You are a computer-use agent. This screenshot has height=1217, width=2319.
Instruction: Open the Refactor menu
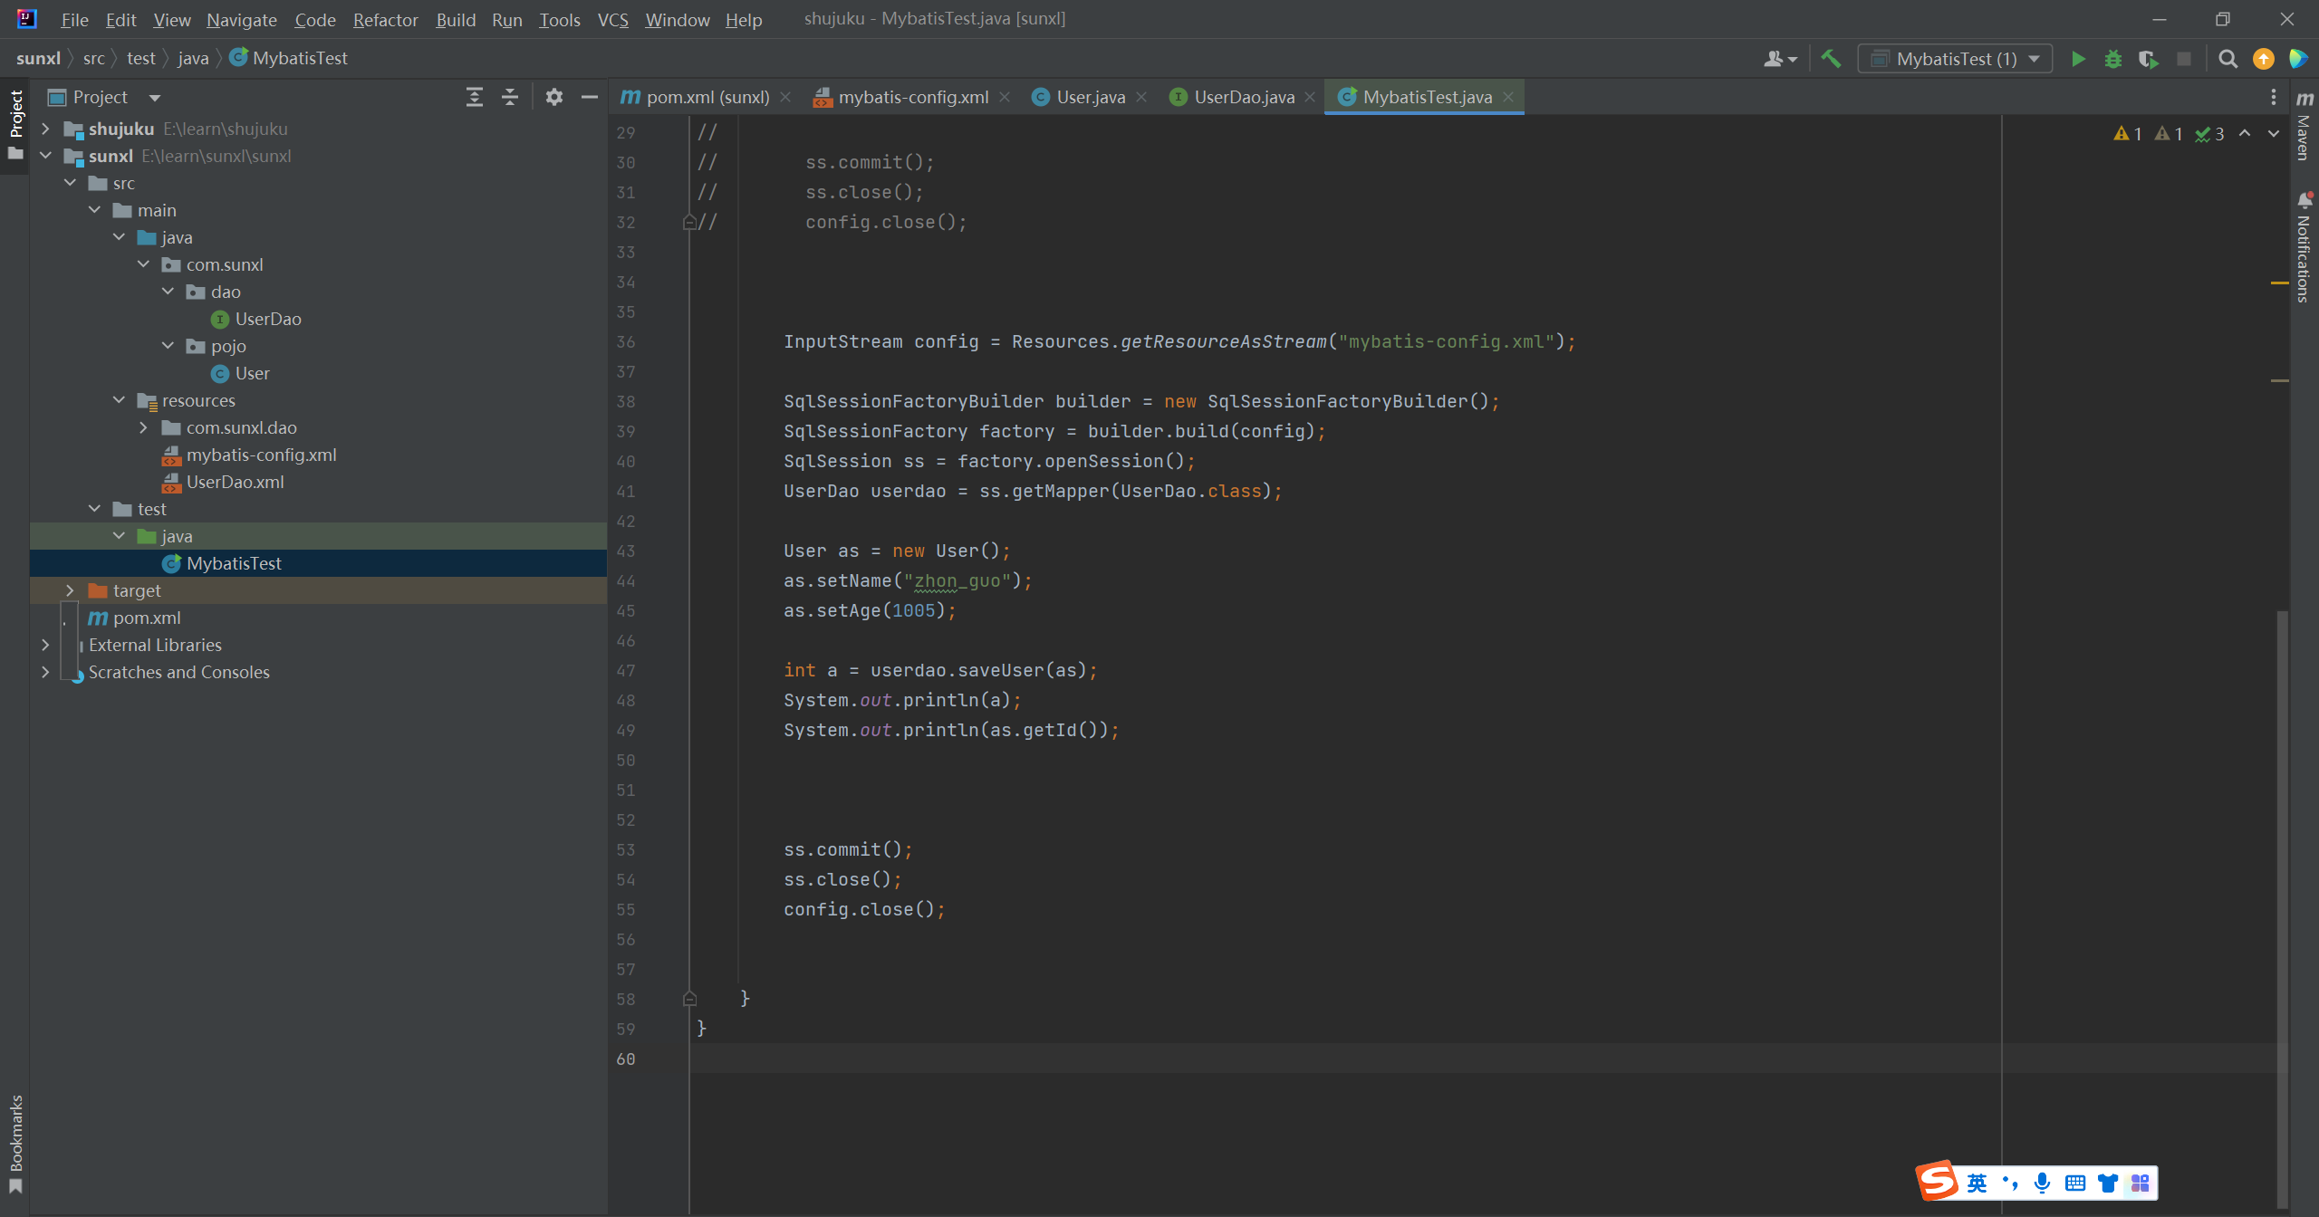(385, 19)
